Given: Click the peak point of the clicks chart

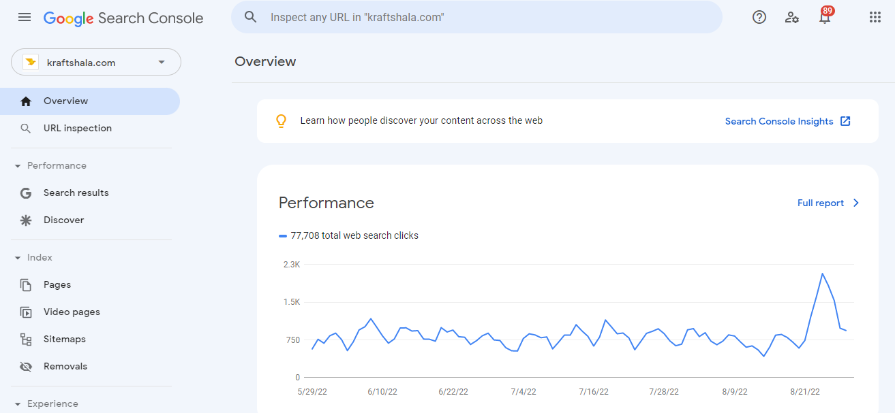Looking at the screenshot, I should tap(823, 274).
